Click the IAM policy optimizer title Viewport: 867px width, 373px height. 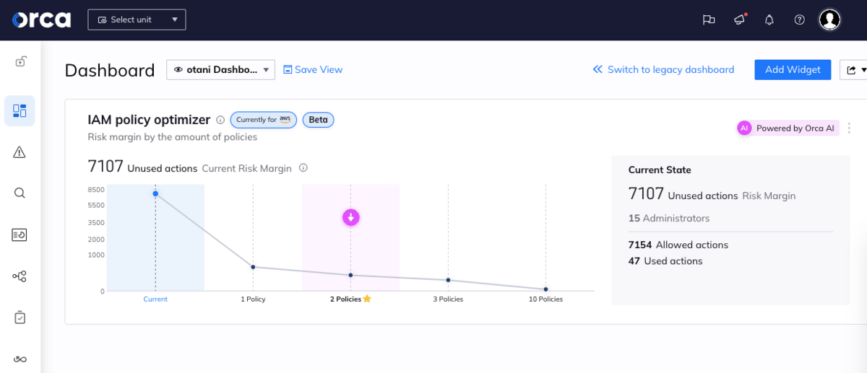pyautogui.click(x=149, y=120)
